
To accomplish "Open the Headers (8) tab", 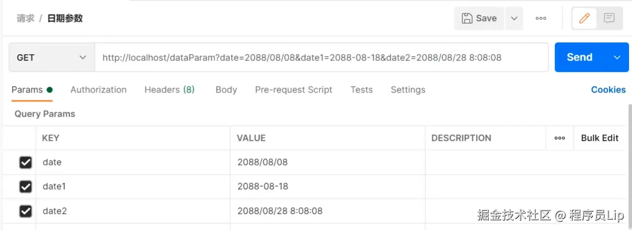I will pos(169,90).
